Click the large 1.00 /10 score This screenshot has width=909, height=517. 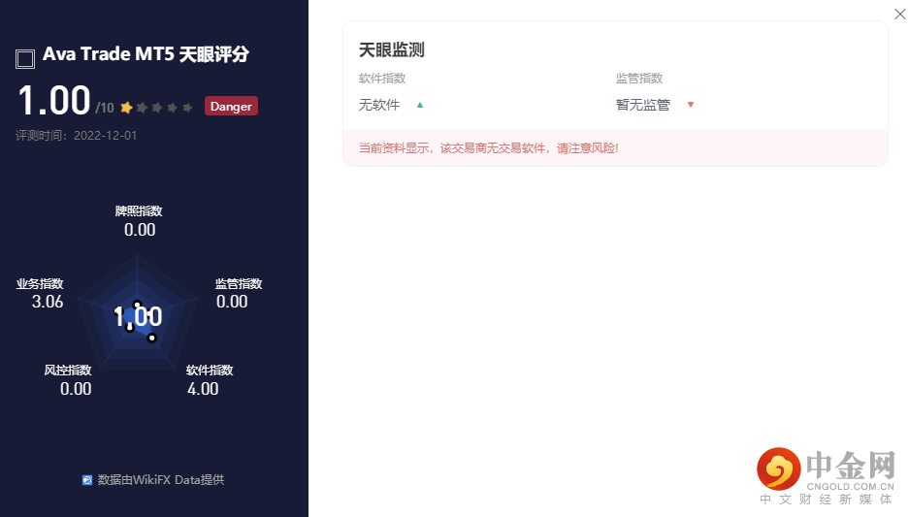point(66,101)
